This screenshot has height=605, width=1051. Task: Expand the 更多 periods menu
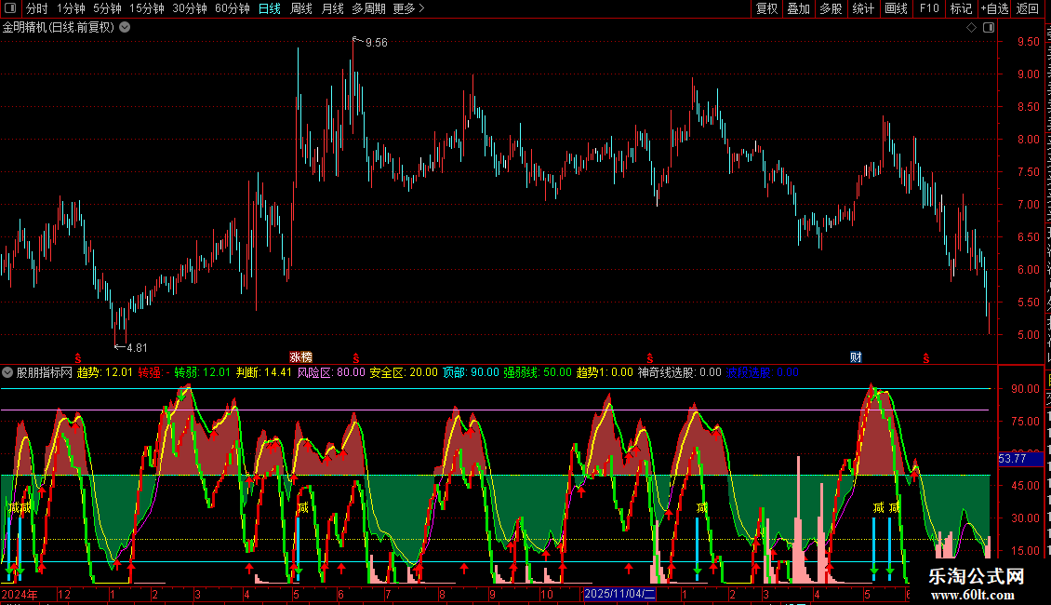[x=408, y=8]
